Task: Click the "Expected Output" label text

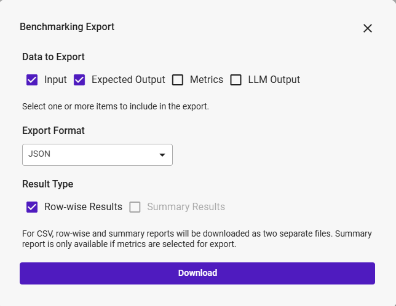Action: [x=128, y=80]
